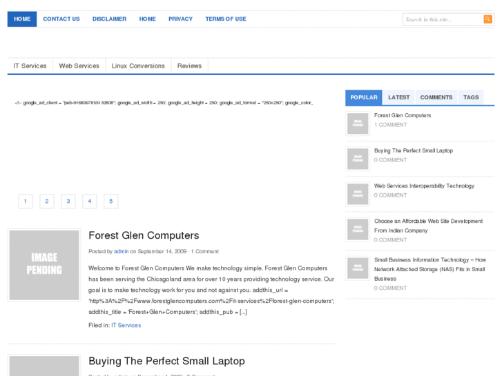Image resolution: width=502 pixels, height=376 pixels.
Task: Go to slider page 1
Action: [x=26, y=201]
